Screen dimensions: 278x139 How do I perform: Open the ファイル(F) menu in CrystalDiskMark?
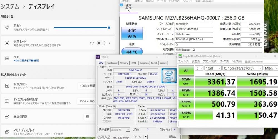183,61
